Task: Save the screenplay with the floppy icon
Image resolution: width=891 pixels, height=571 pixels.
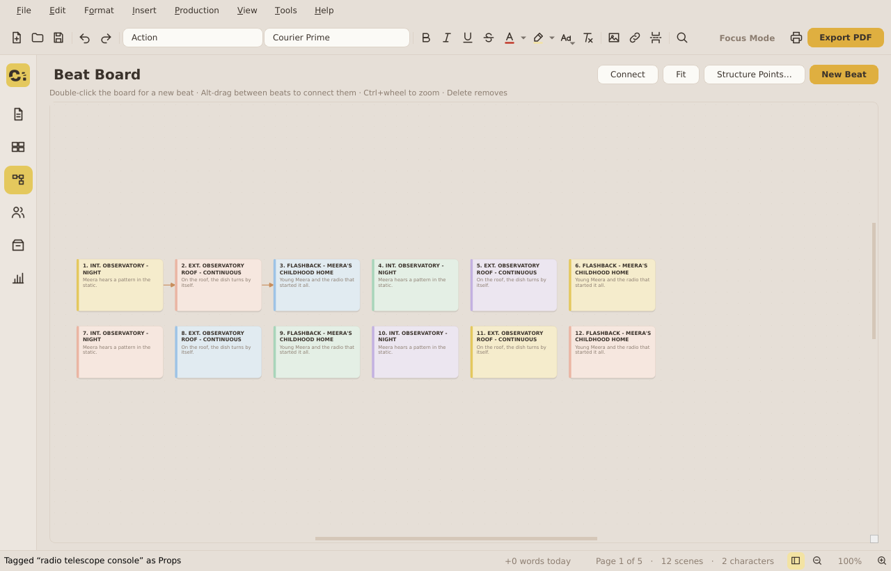Action: (58, 38)
